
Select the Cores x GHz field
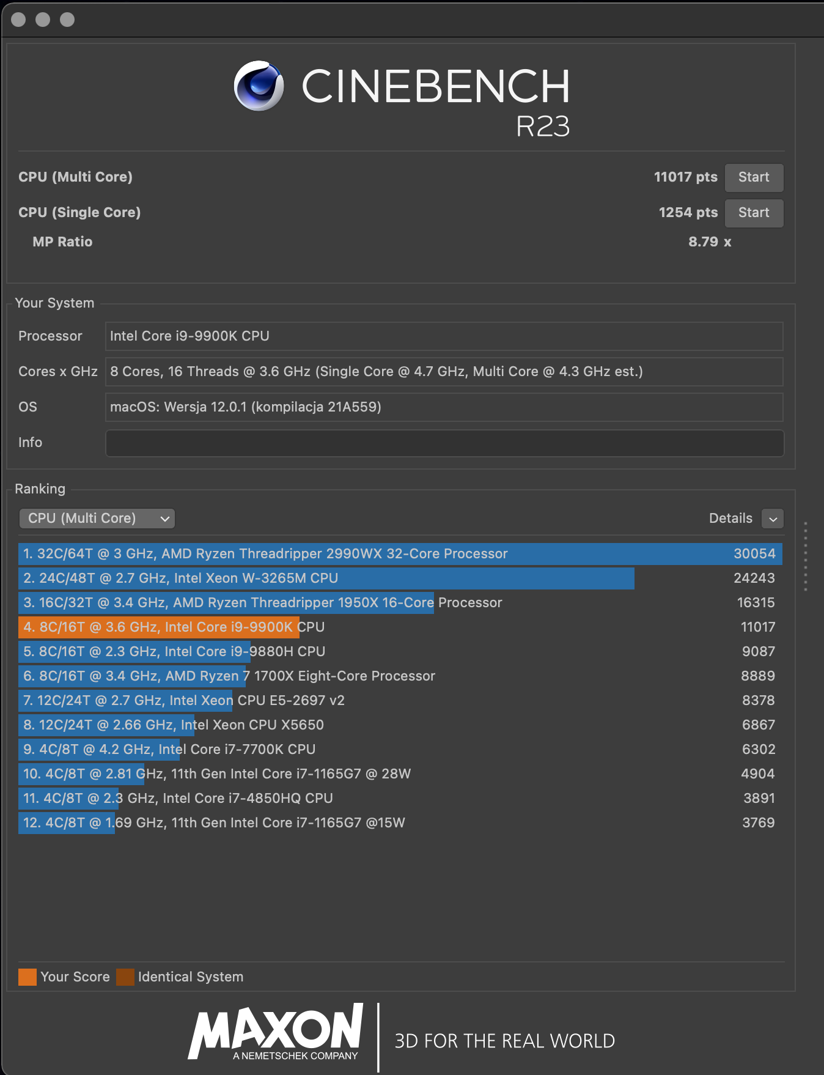pos(444,372)
